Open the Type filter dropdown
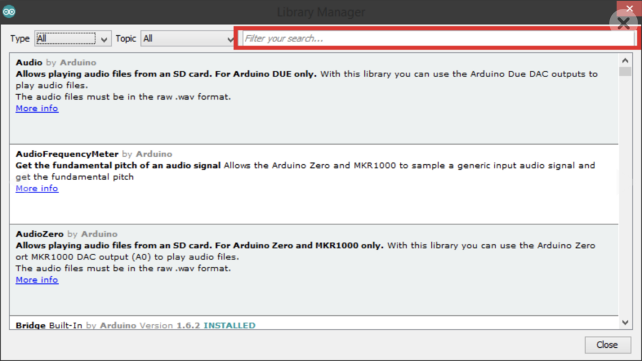642x361 pixels. click(73, 39)
